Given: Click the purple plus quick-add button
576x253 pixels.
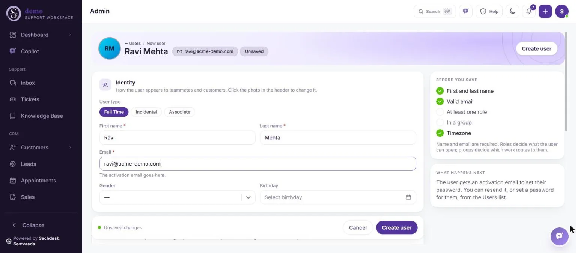Looking at the screenshot, I should coord(545,11).
